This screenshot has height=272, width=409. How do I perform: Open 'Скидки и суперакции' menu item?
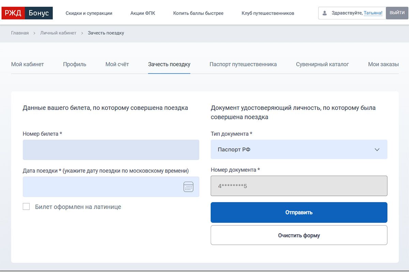coord(89,13)
